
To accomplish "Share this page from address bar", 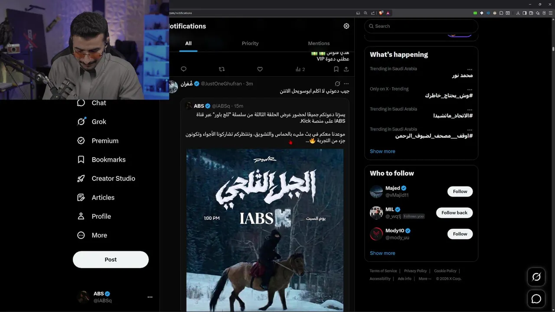I will (373, 13).
